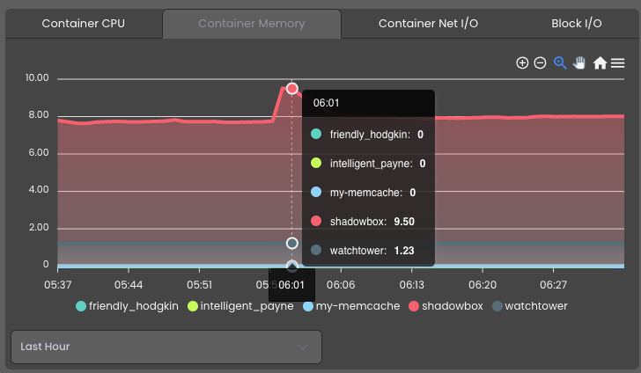Click the zoom in plus icon
Screen dimensions: 641x373
(522, 63)
